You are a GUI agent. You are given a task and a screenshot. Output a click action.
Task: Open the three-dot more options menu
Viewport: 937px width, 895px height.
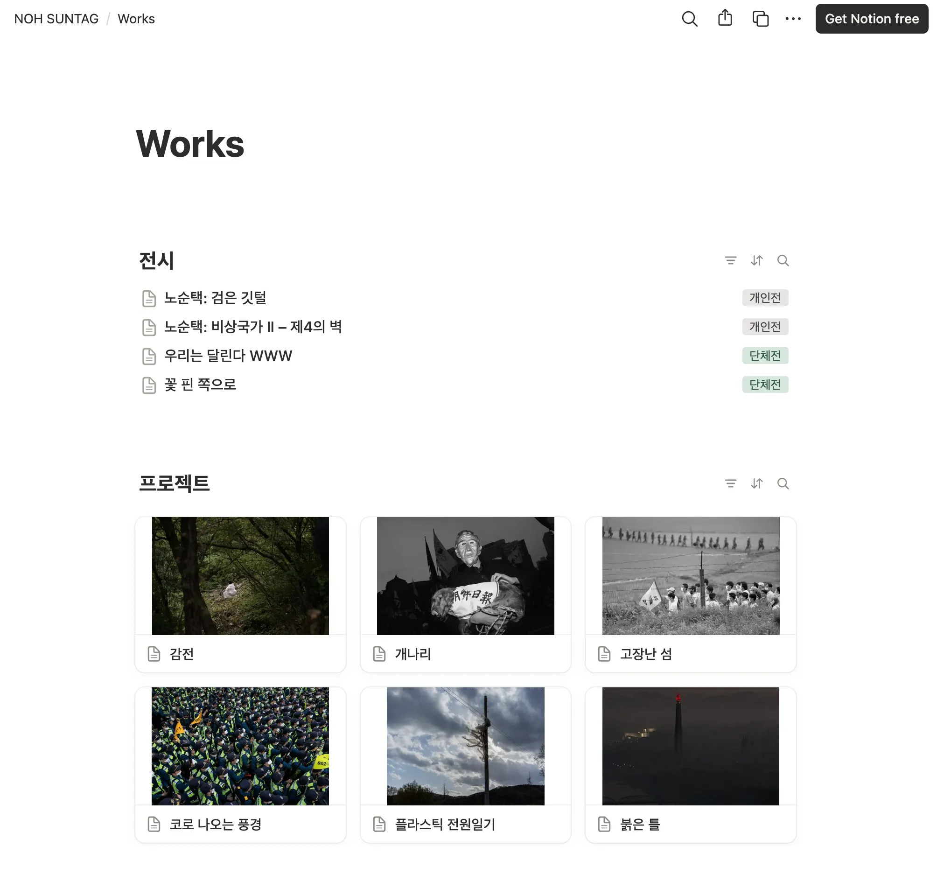(792, 19)
